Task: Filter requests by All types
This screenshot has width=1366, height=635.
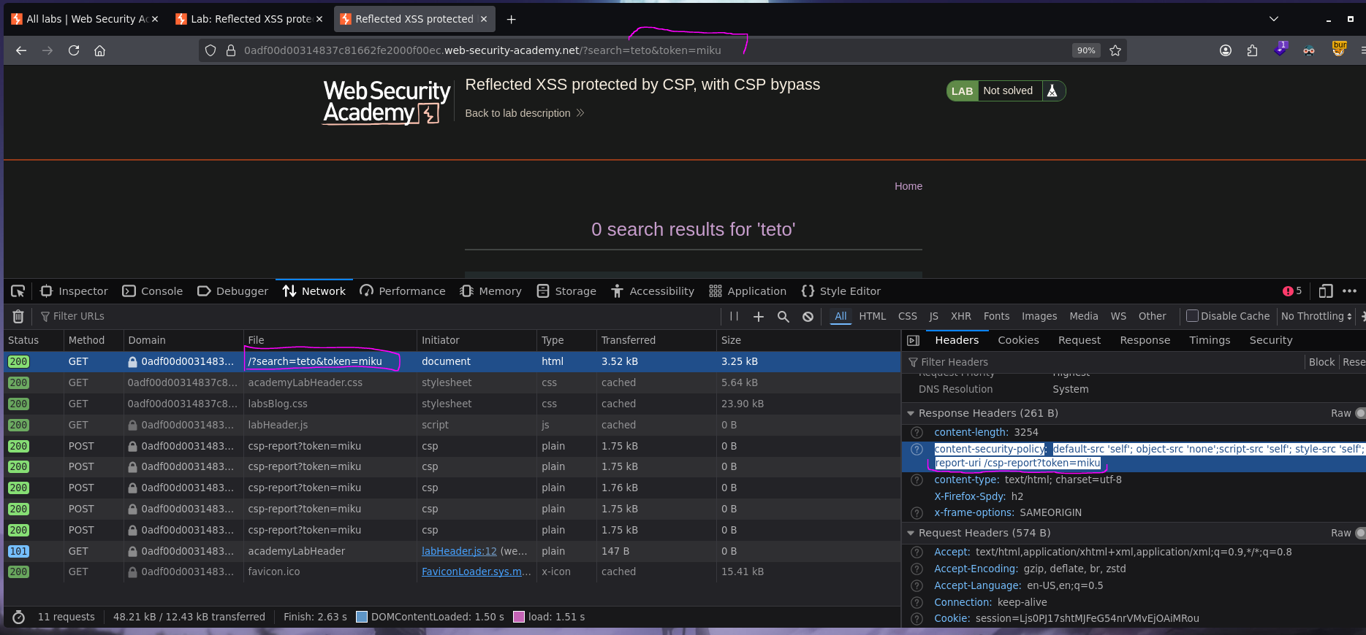Action: click(841, 316)
